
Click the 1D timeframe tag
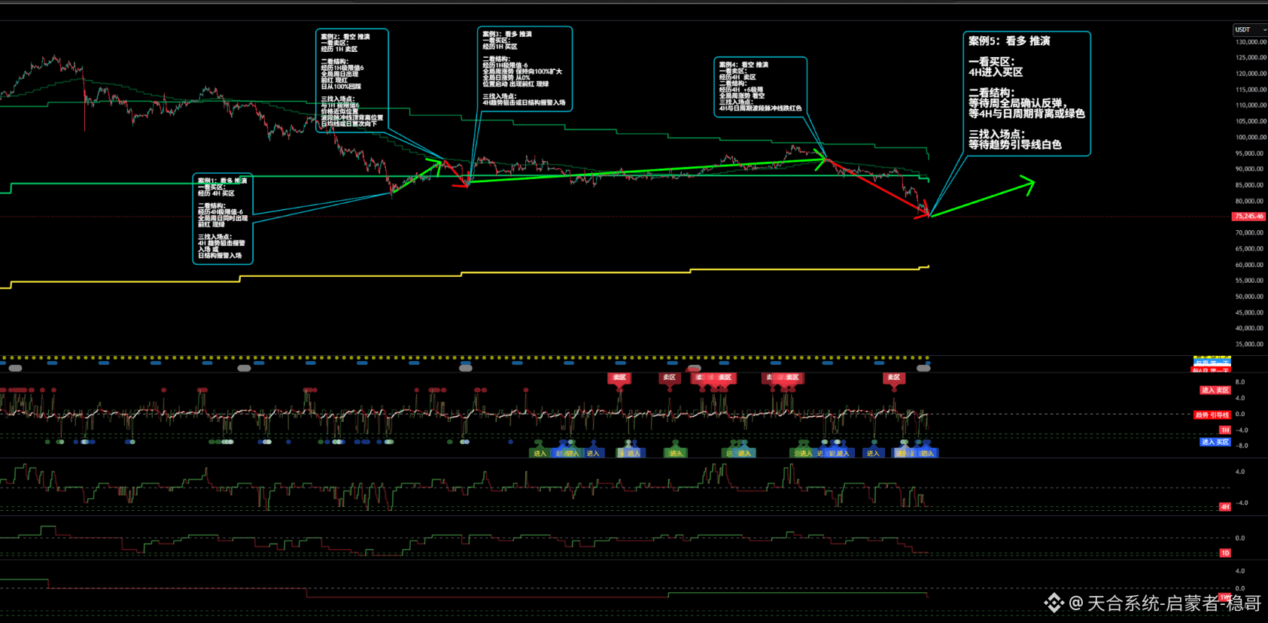pyautogui.click(x=1225, y=553)
